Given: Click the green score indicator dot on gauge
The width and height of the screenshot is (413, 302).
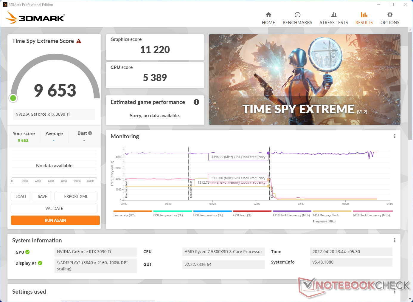Looking at the screenshot, I should pos(13,98).
